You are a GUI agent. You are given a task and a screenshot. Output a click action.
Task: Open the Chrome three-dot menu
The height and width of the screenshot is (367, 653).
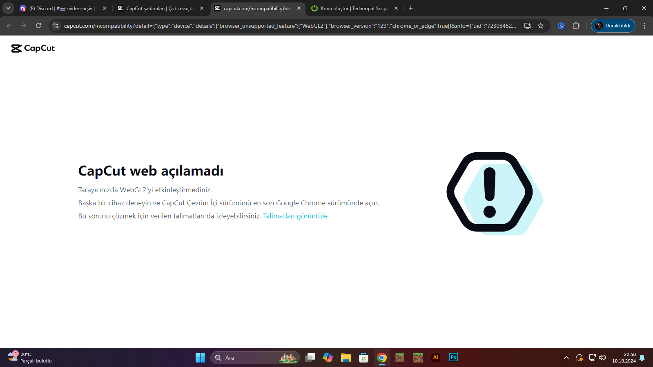point(644,26)
